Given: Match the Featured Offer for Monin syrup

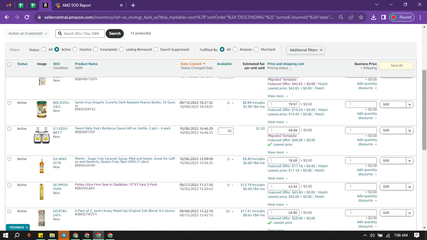Looking at the screenshot, I should pyautogui.click(x=323, y=166).
